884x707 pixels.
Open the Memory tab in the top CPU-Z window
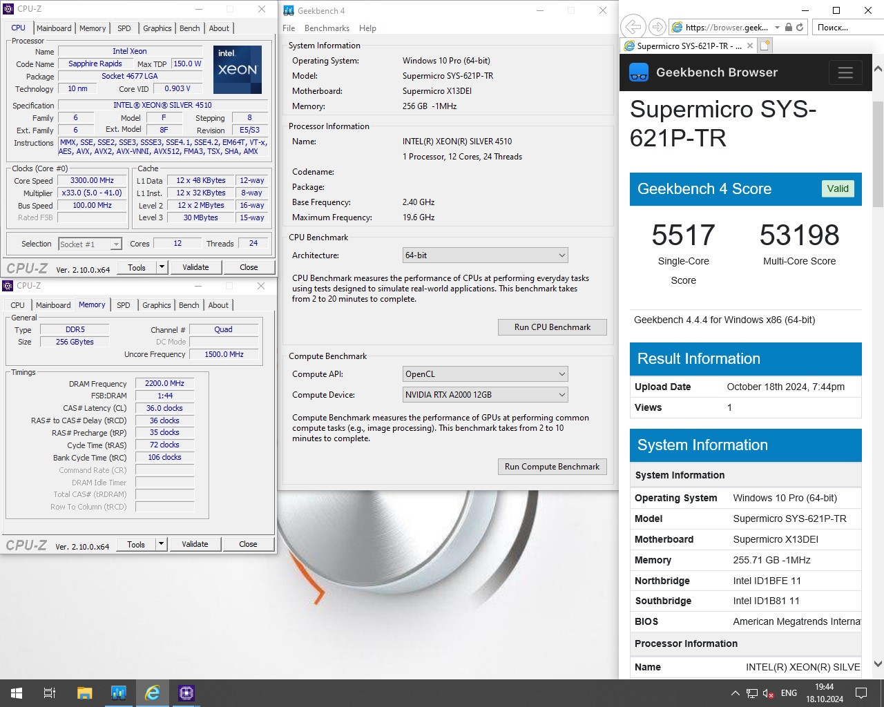tap(93, 28)
